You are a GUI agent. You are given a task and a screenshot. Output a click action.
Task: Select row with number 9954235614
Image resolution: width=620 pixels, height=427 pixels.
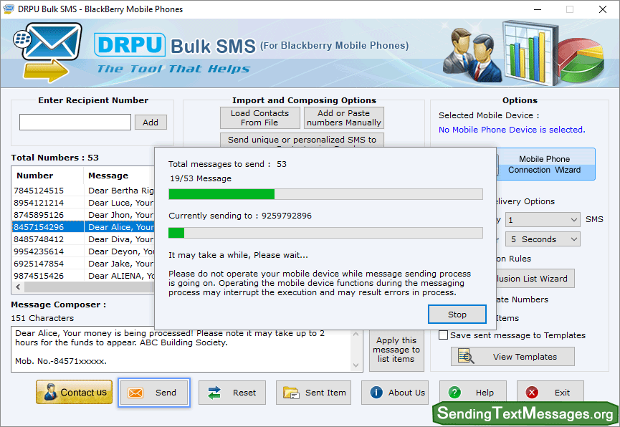(x=83, y=251)
